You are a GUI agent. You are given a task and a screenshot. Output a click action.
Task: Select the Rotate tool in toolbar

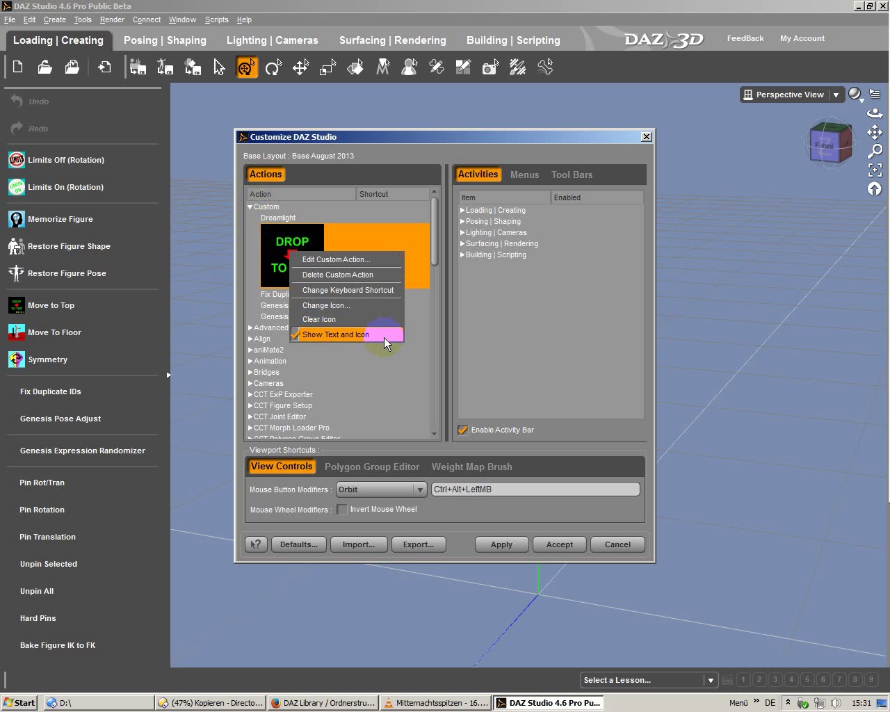coord(273,67)
